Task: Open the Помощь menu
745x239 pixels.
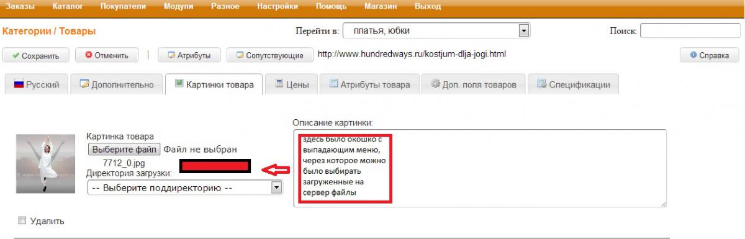Action: click(x=331, y=7)
